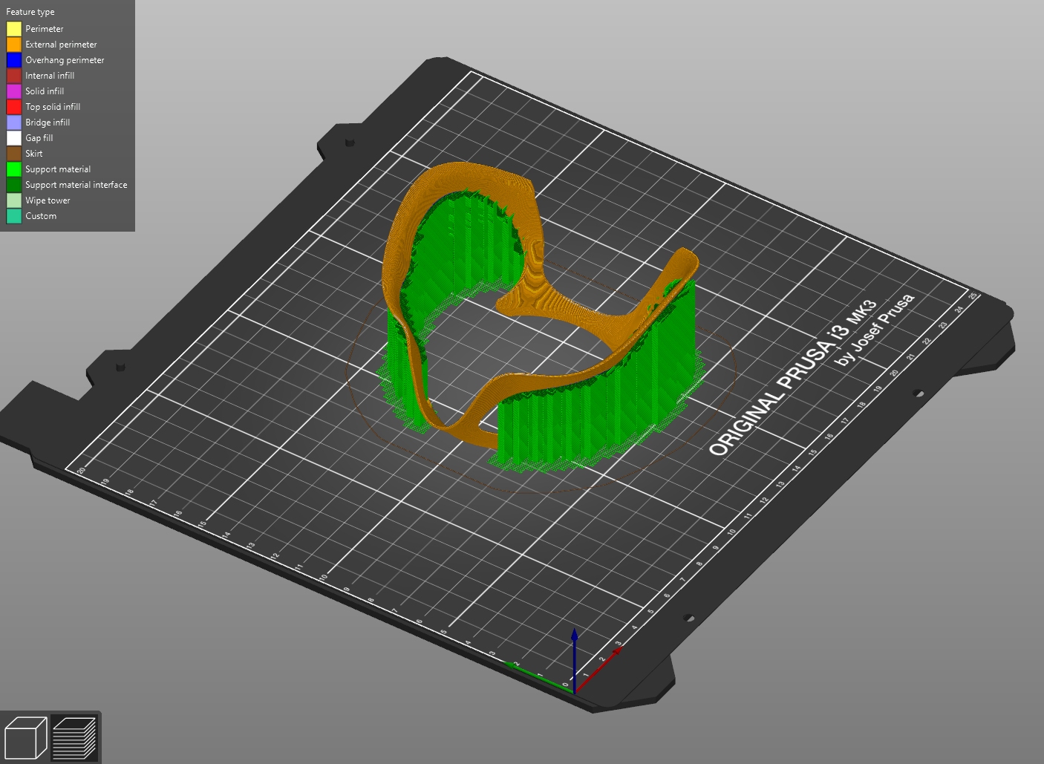The image size is (1044, 764).
Task: Click the Internal infill dark red swatch
Action: pyautogui.click(x=14, y=76)
